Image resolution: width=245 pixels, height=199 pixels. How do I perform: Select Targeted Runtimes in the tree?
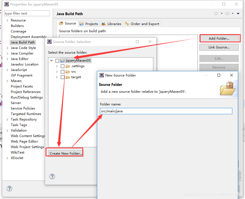click(x=26, y=114)
